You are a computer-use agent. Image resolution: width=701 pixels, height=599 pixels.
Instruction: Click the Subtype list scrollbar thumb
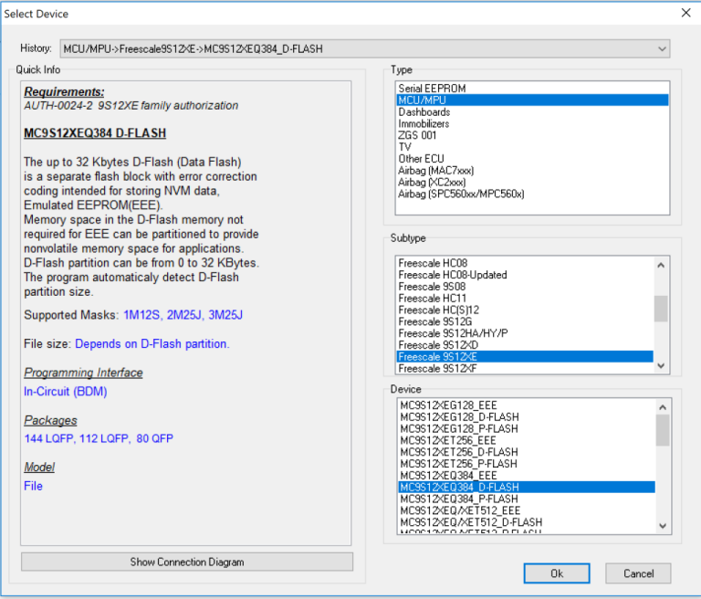[x=661, y=309]
